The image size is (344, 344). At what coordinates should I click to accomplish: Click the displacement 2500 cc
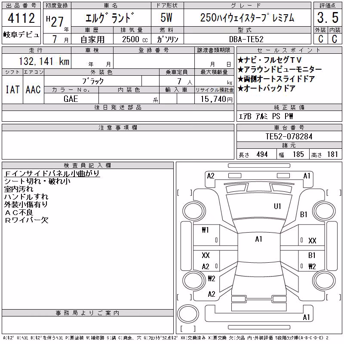[x=135, y=39]
